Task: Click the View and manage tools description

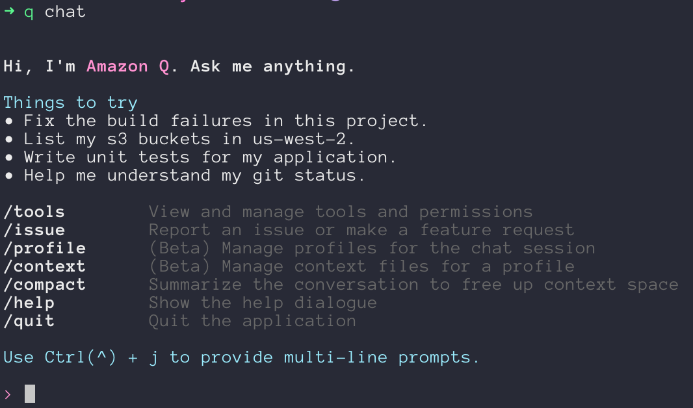Action: pyautogui.click(x=341, y=212)
